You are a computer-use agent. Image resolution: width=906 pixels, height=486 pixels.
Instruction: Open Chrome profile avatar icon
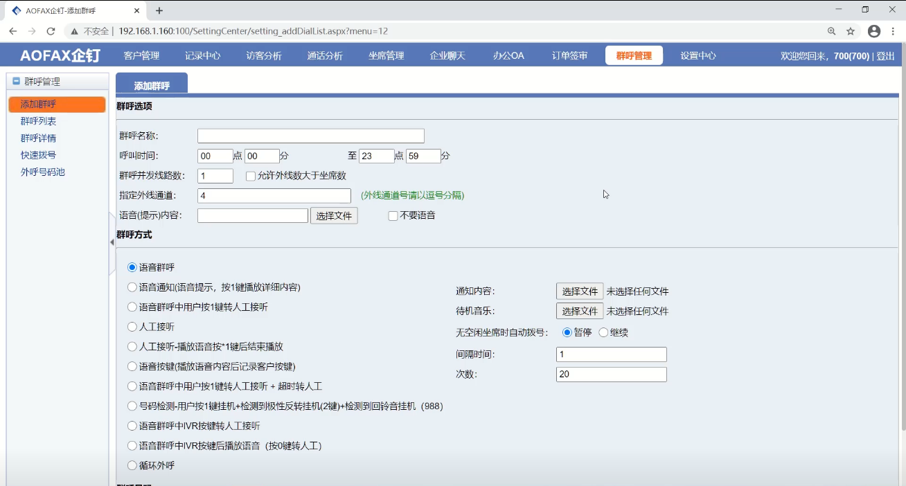(874, 31)
